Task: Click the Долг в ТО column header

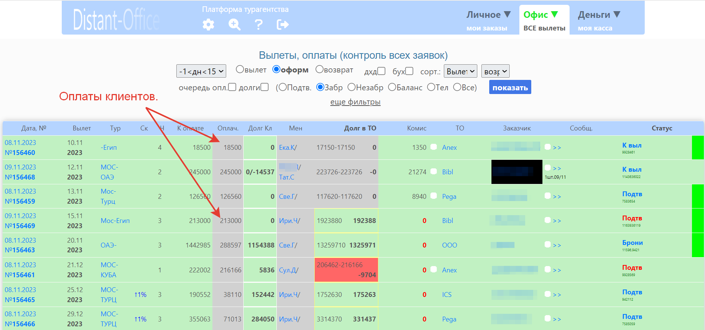Action: [x=360, y=128]
